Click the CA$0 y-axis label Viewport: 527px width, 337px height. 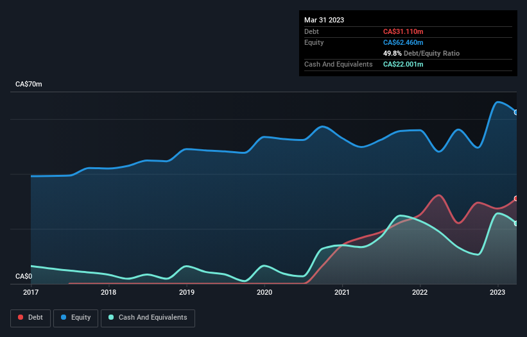(24, 276)
